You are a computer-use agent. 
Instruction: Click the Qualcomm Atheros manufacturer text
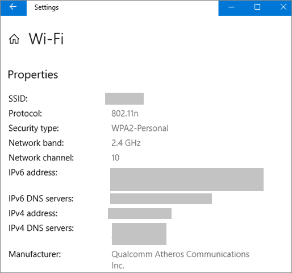(180, 259)
